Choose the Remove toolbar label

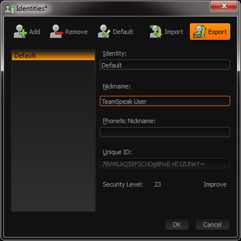[77, 32]
